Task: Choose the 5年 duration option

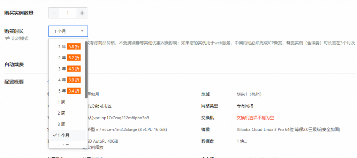Action: point(62,91)
